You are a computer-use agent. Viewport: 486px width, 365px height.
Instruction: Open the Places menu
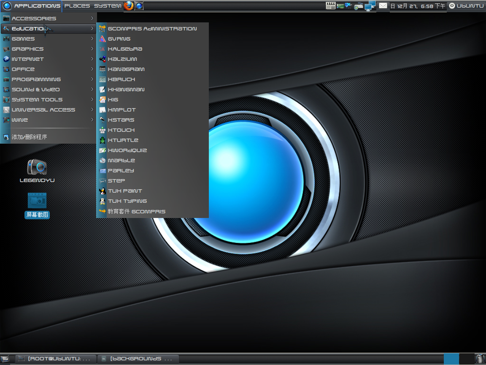click(77, 6)
